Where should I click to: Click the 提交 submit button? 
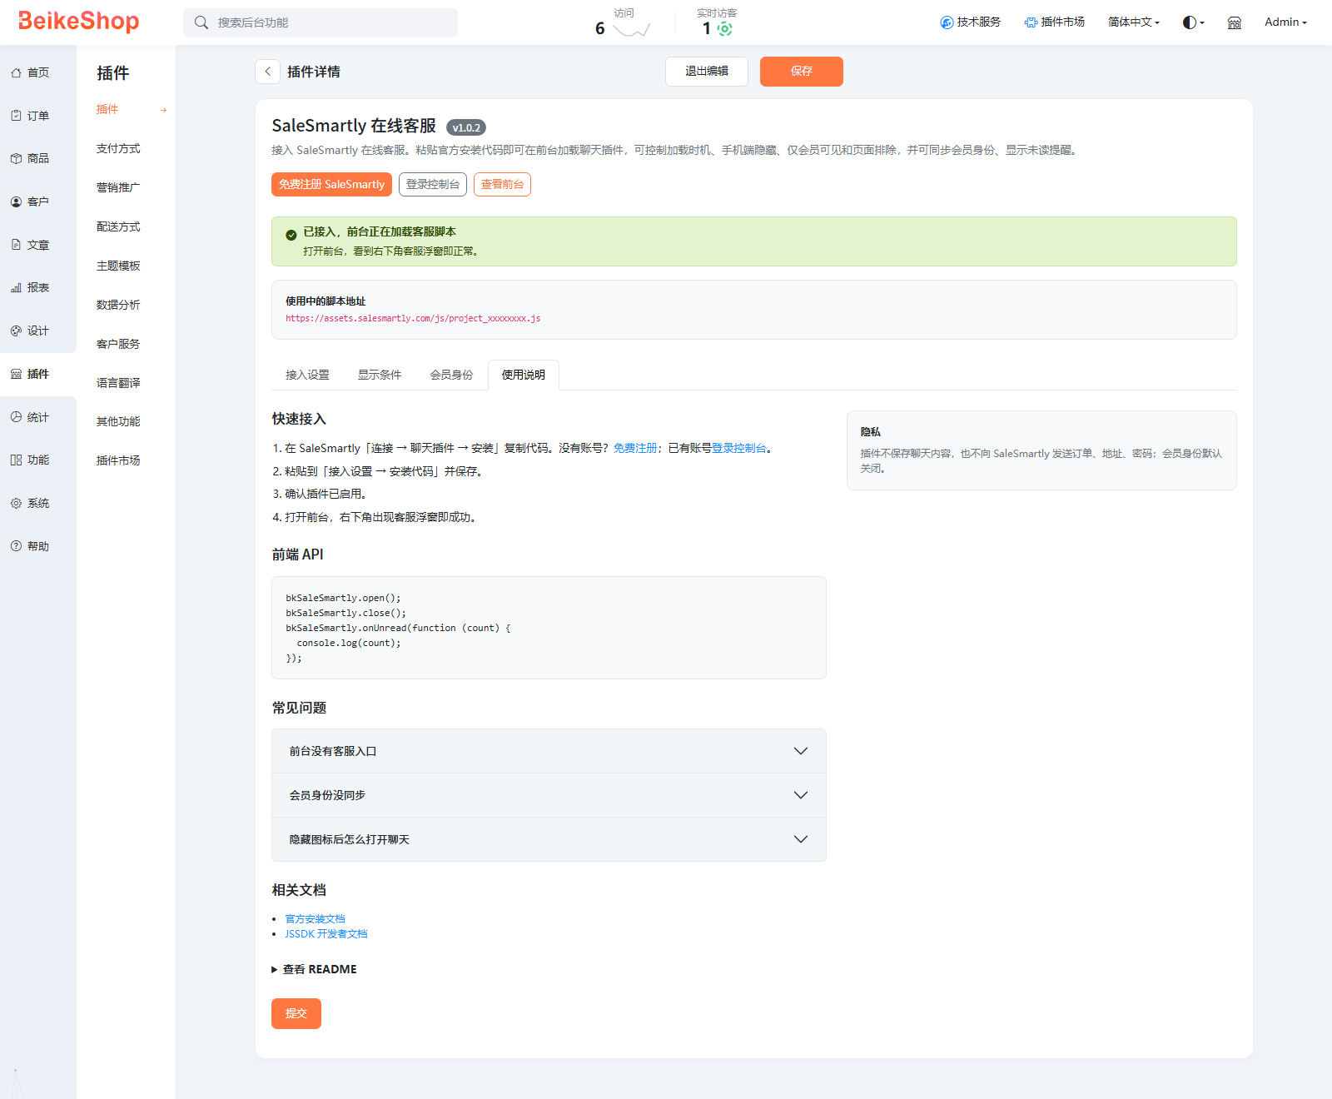(296, 1013)
